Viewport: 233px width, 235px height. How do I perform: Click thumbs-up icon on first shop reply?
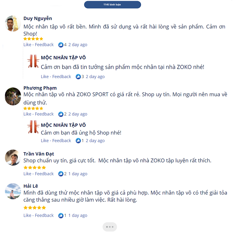(78, 77)
